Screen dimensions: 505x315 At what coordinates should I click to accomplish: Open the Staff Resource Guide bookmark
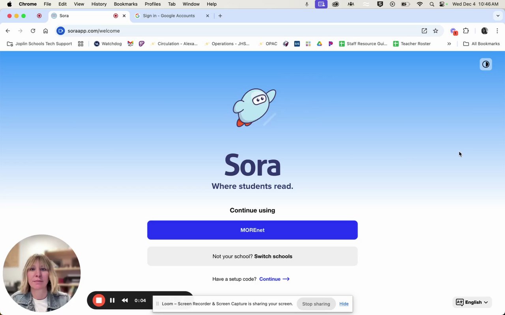coord(363,44)
